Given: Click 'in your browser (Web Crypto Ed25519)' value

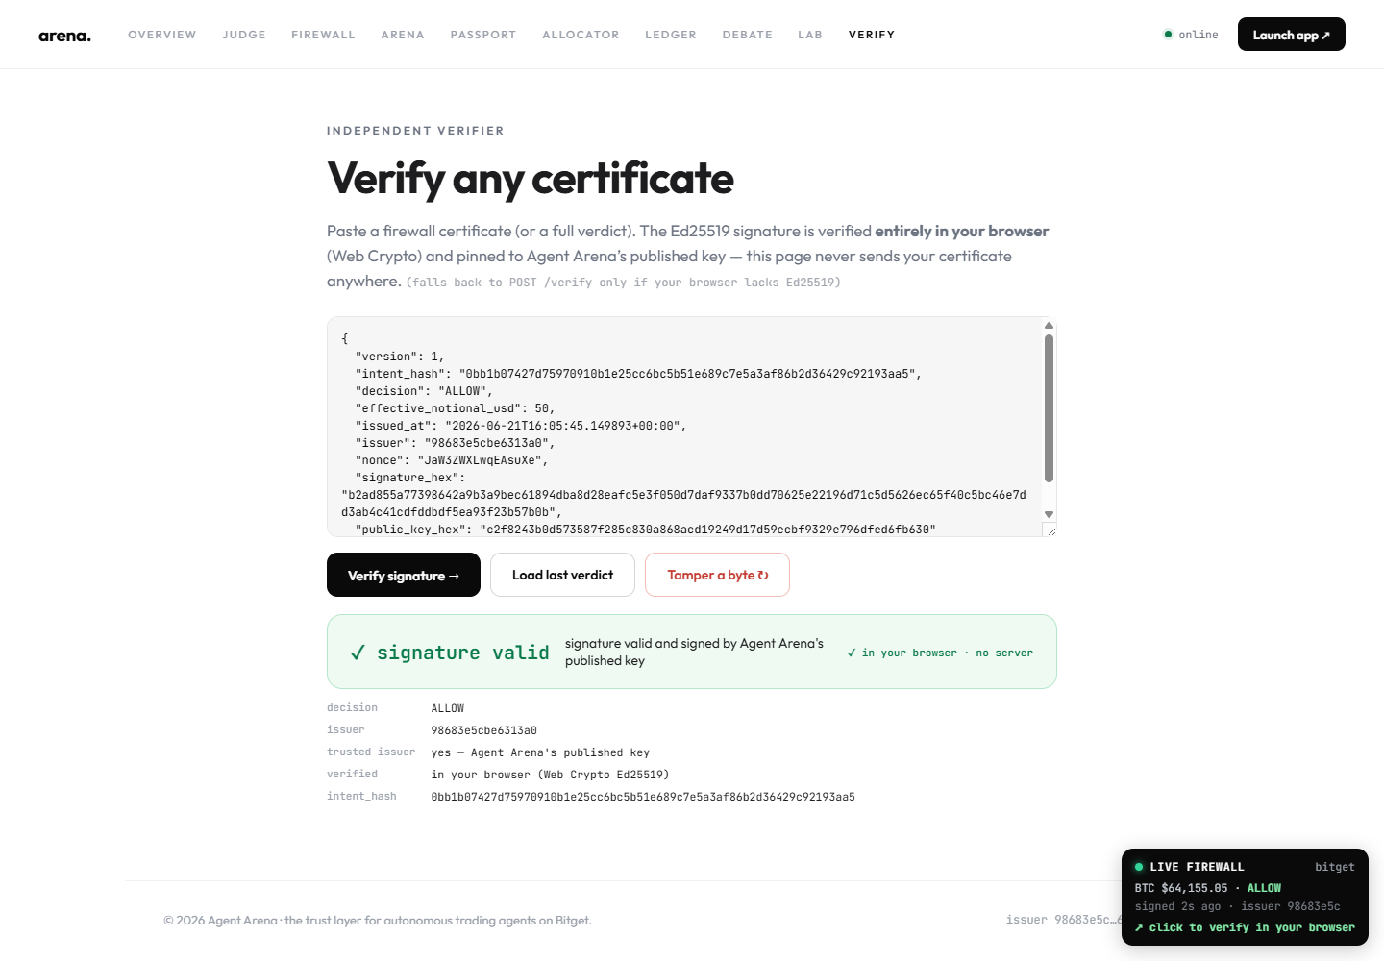Looking at the screenshot, I should pyautogui.click(x=550, y=775).
